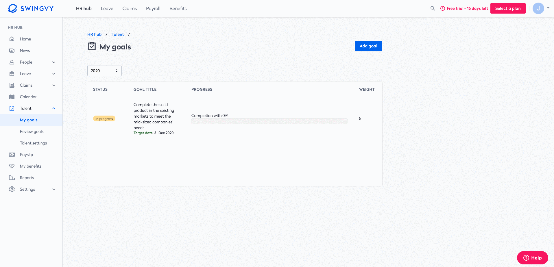Open the user avatar J
The height and width of the screenshot is (267, 554).
pos(538,8)
